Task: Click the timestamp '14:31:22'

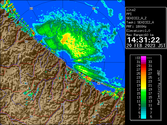Action: pyautogui.click(x=144, y=40)
